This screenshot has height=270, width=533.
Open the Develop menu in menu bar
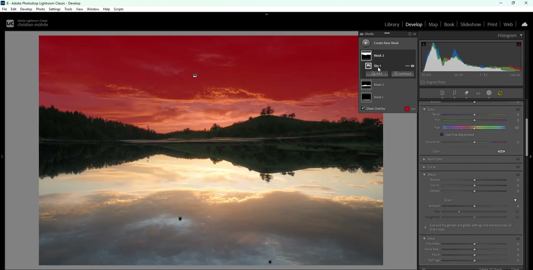tap(26, 9)
